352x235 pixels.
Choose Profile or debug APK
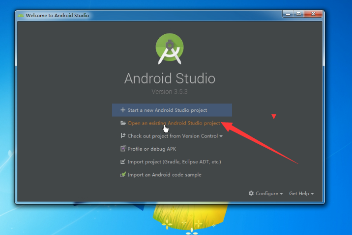click(x=152, y=149)
